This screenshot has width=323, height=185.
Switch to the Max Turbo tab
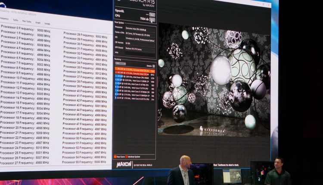(26, 21)
